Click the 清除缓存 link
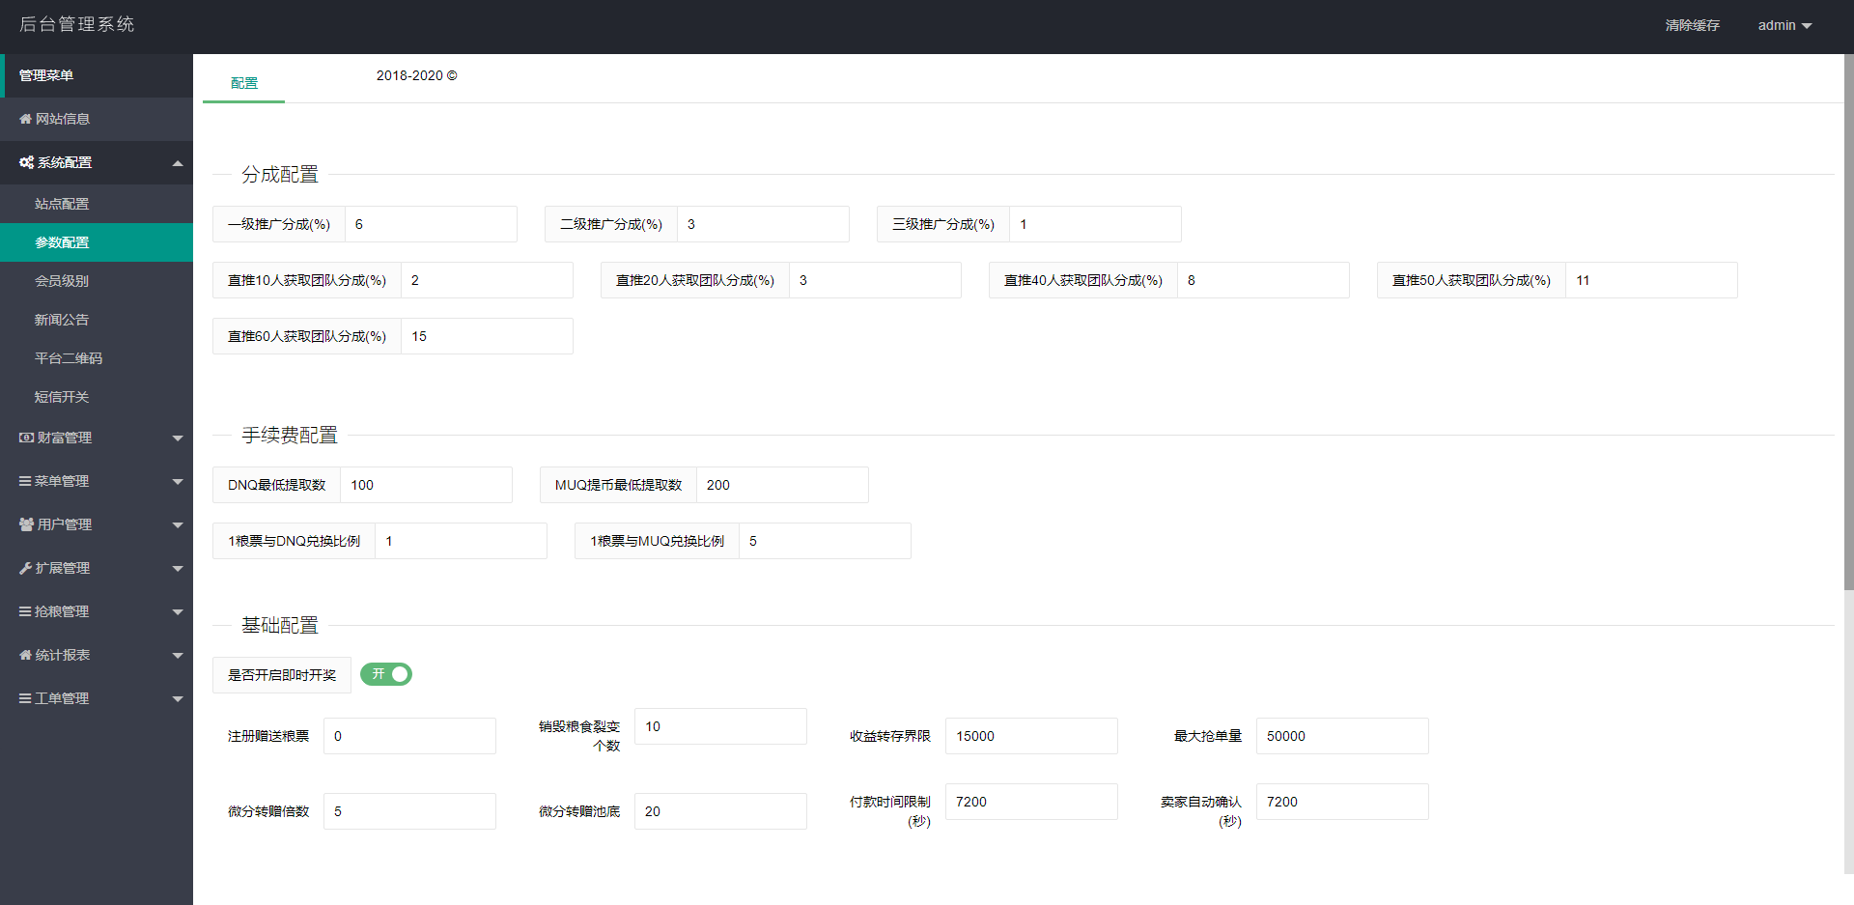Viewport: 1854px width, 905px height. coord(1692,25)
